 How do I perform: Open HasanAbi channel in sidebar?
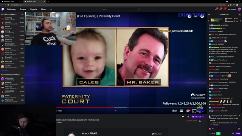point(12,54)
